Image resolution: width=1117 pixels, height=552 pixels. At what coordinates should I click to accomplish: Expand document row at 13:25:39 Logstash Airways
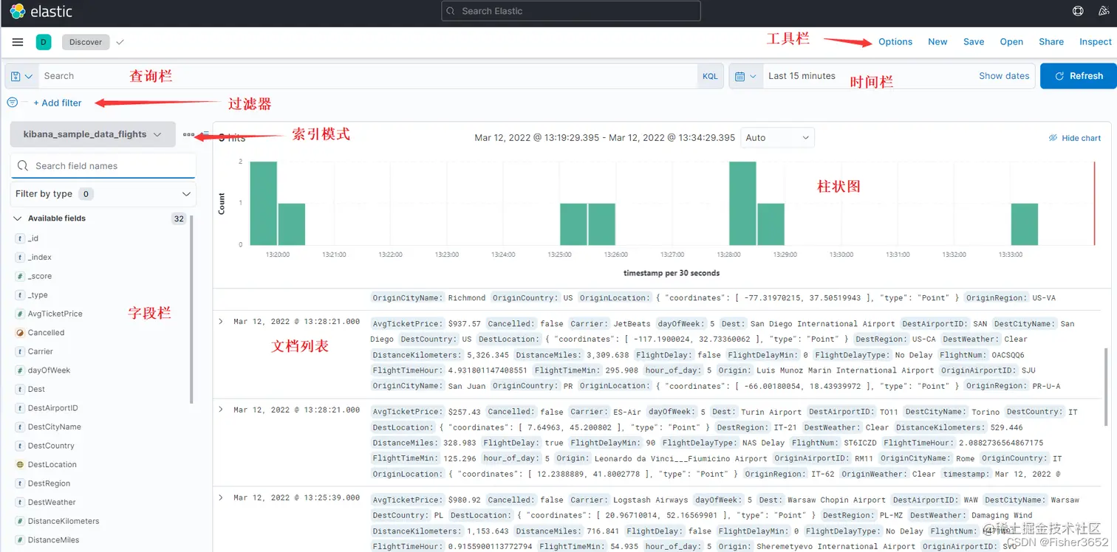[x=221, y=497]
